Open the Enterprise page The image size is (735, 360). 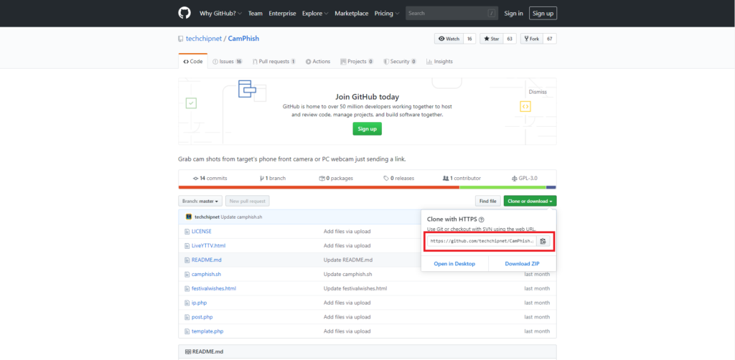coord(282,14)
